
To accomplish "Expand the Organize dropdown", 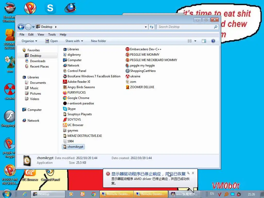I will coord(29,41).
